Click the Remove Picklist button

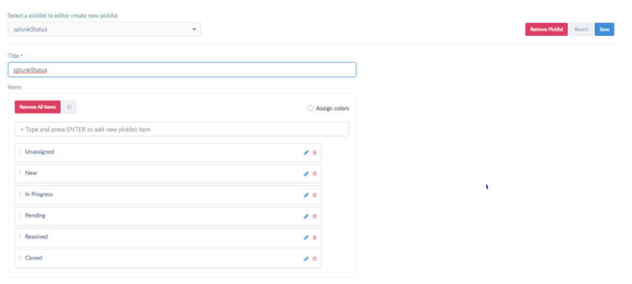[546, 29]
